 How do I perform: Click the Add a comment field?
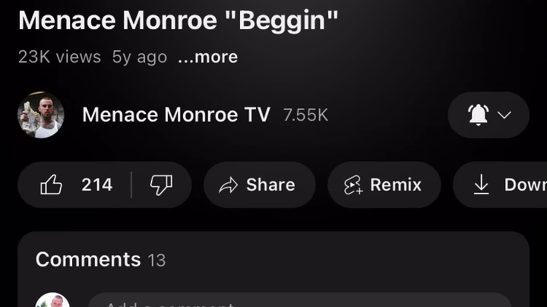[x=299, y=300]
